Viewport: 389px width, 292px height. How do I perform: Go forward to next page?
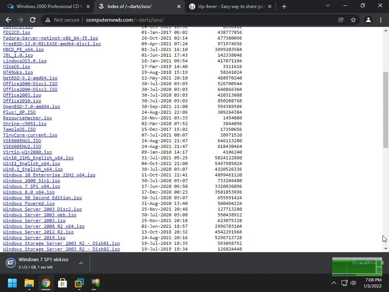click(21, 20)
